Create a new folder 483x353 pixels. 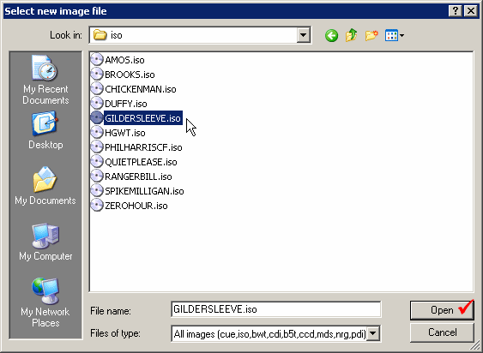click(371, 35)
